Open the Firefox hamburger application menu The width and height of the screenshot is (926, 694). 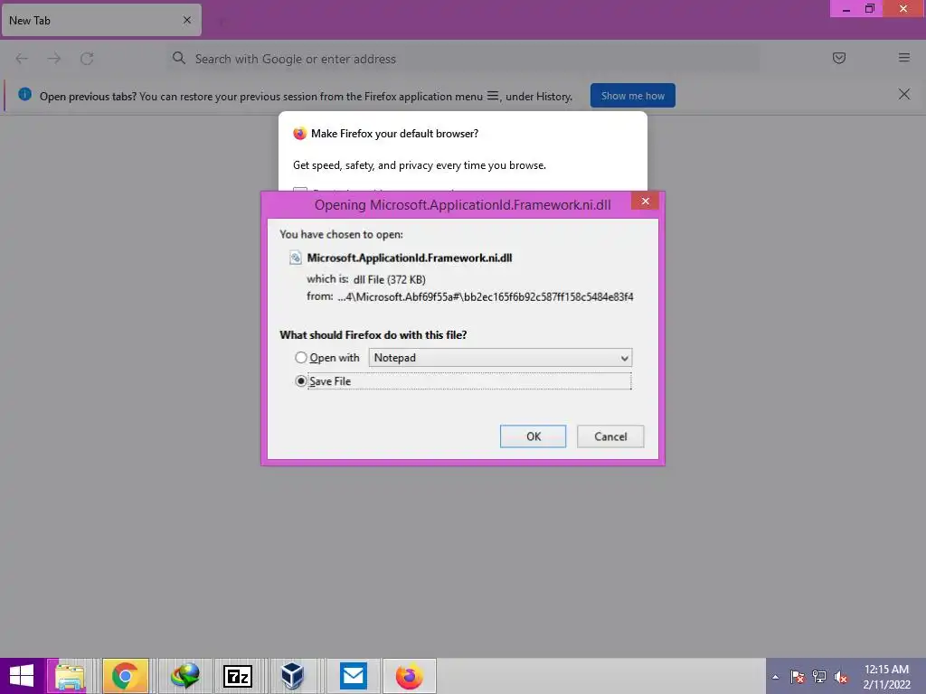tap(903, 58)
